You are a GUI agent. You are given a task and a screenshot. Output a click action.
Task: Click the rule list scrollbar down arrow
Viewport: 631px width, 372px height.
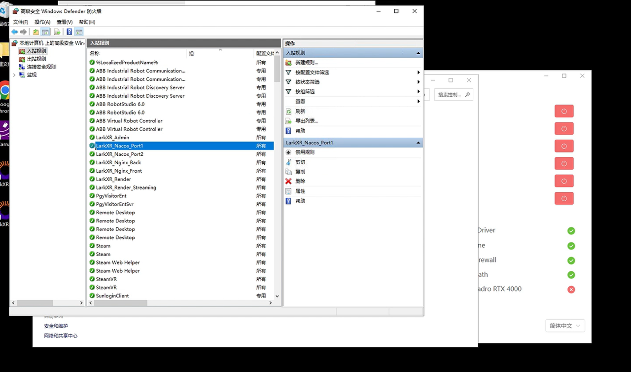coord(277,296)
